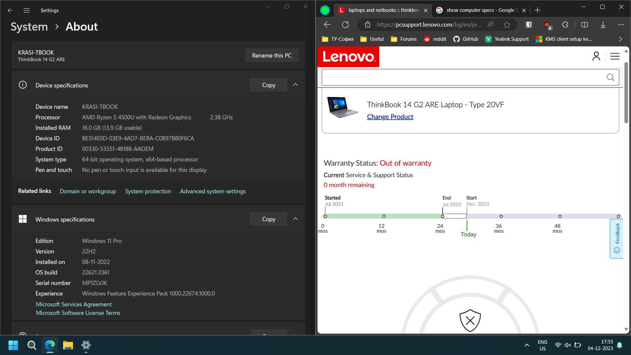Click the Windows logo beside Windows specifications
Viewport: 631px width, 355px height.
[23, 219]
